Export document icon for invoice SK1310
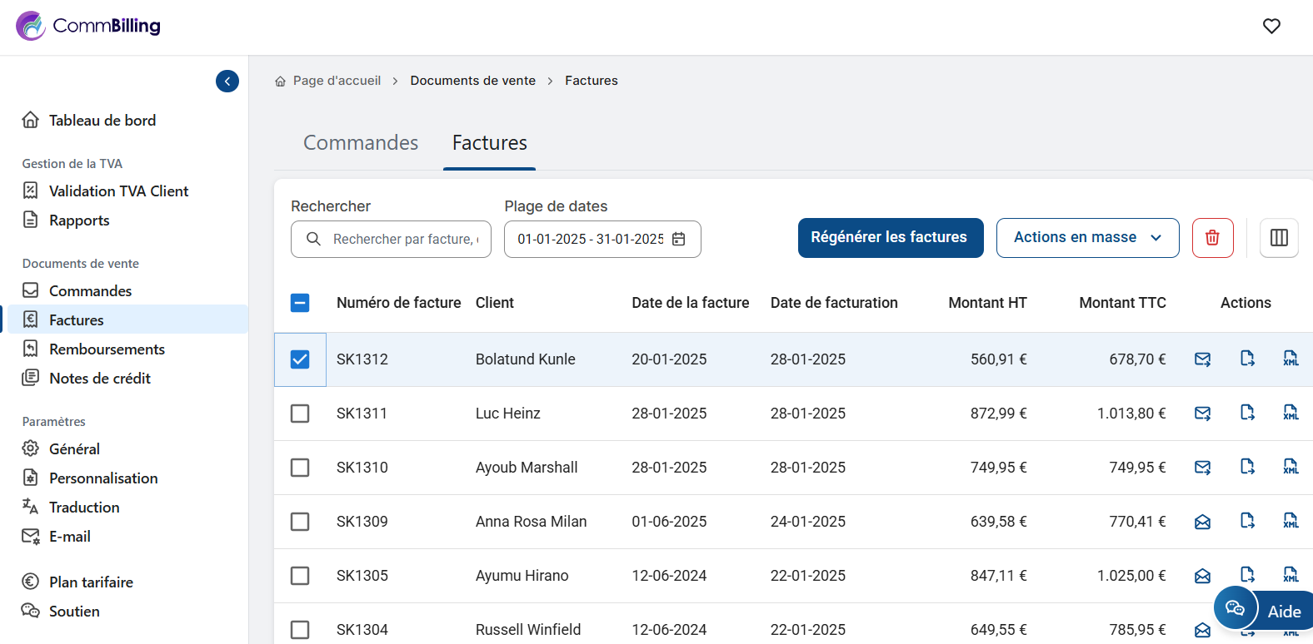 pos(1247,467)
